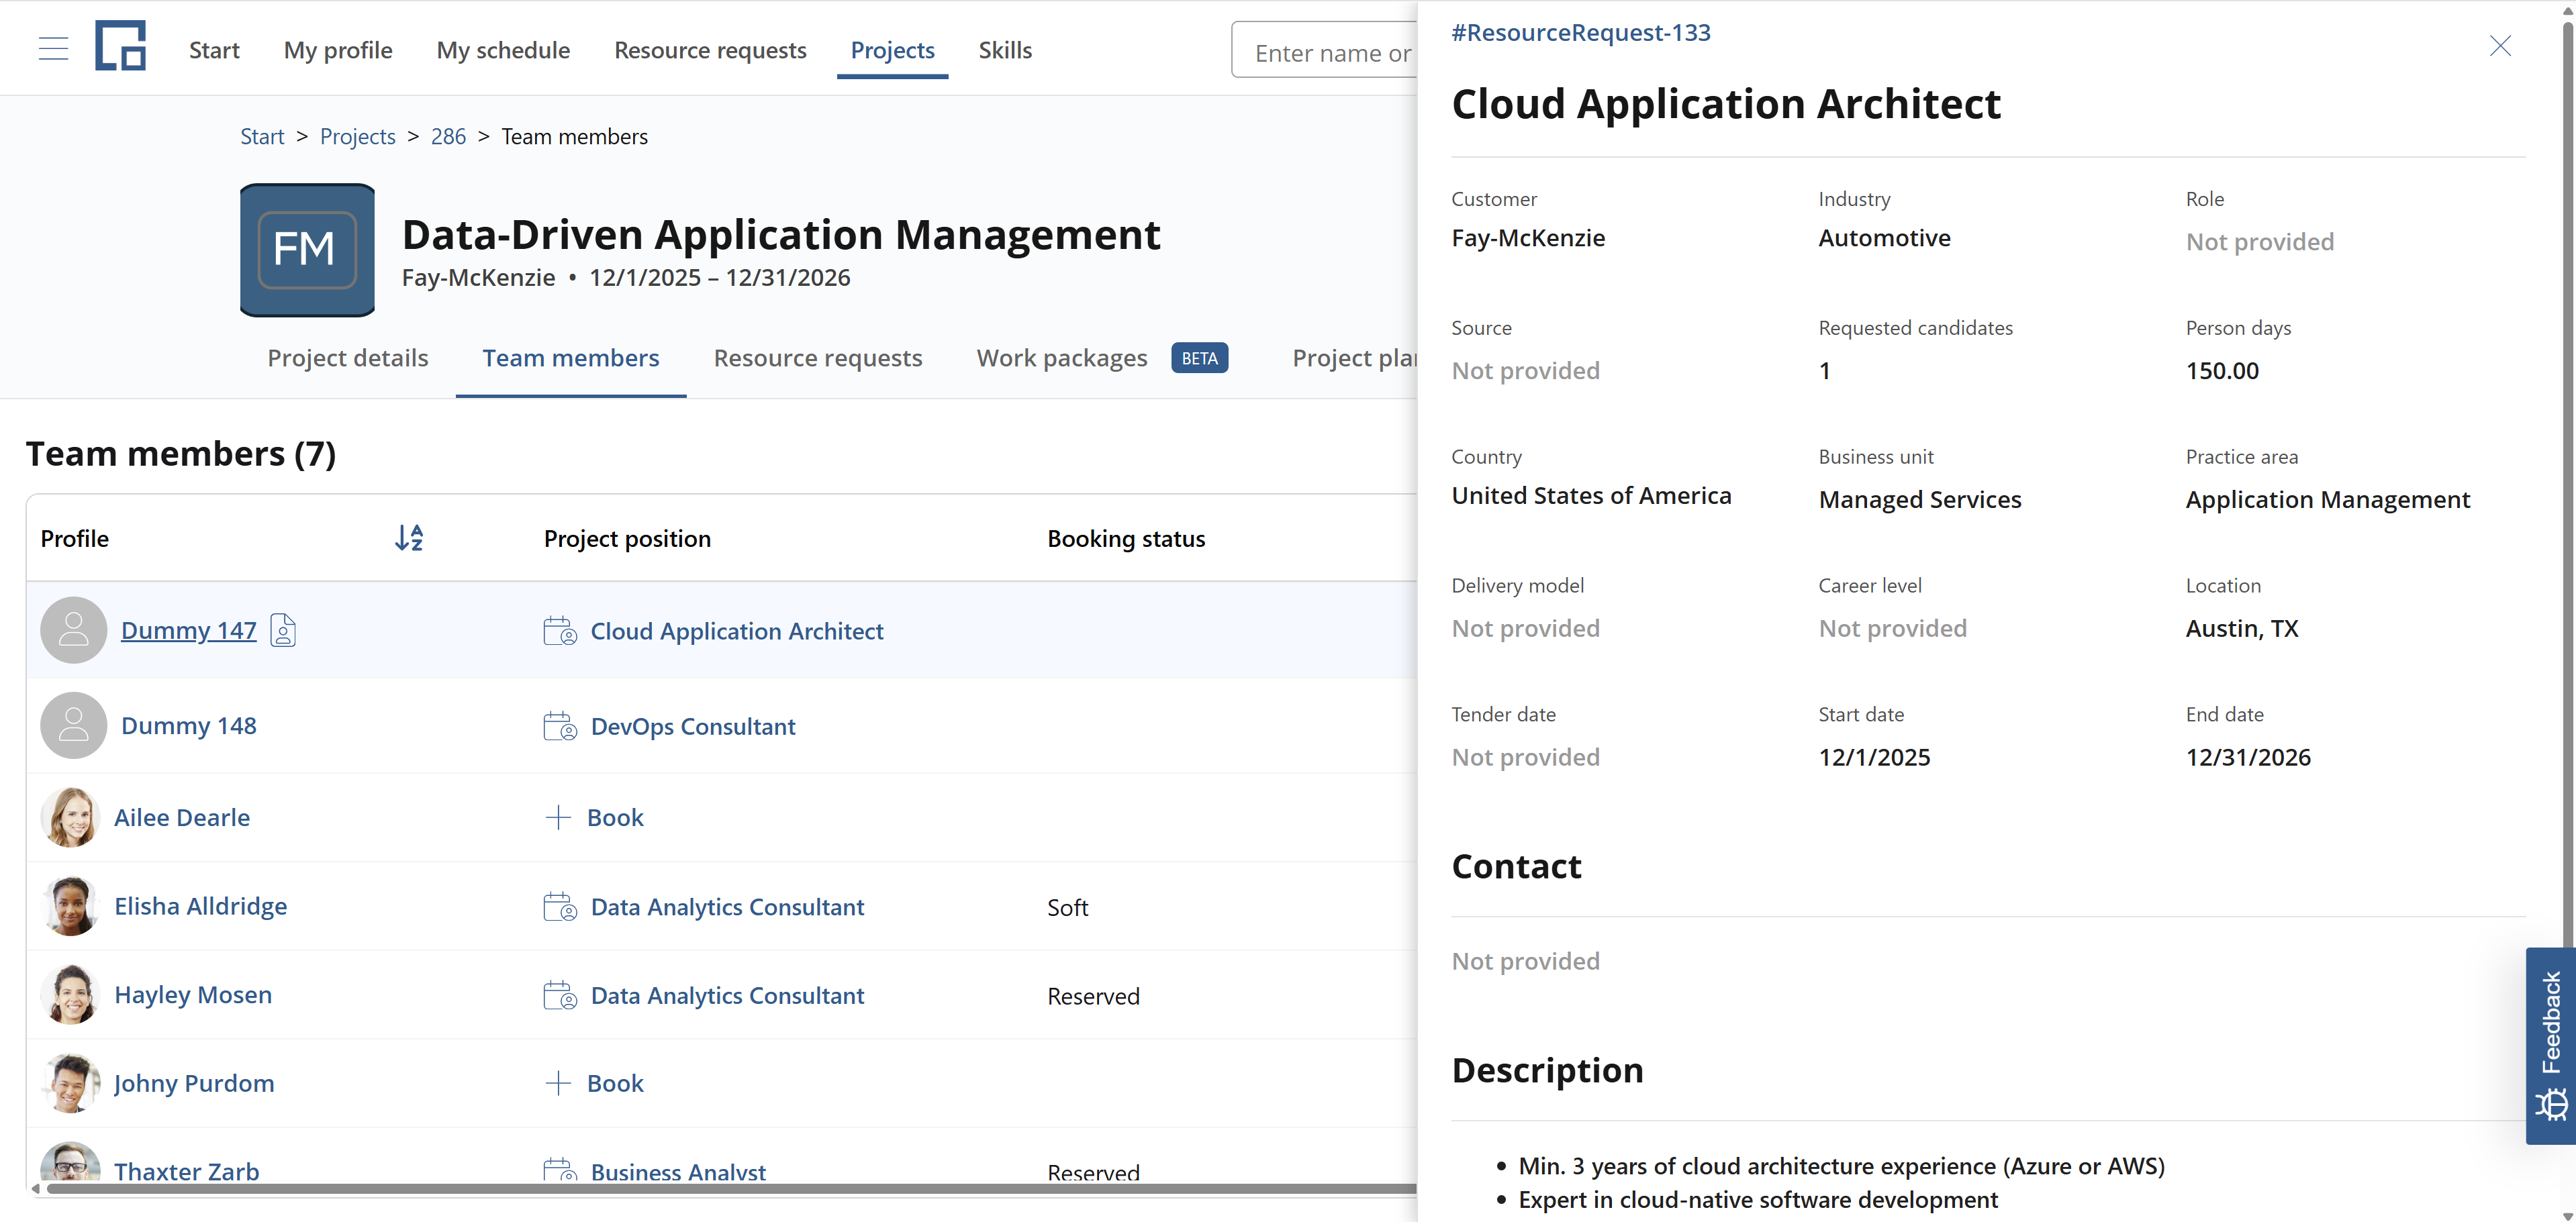Open Elisha Alldridge's profile link
Viewport: 2576px width, 1222px height.
(x=201, y=906)
